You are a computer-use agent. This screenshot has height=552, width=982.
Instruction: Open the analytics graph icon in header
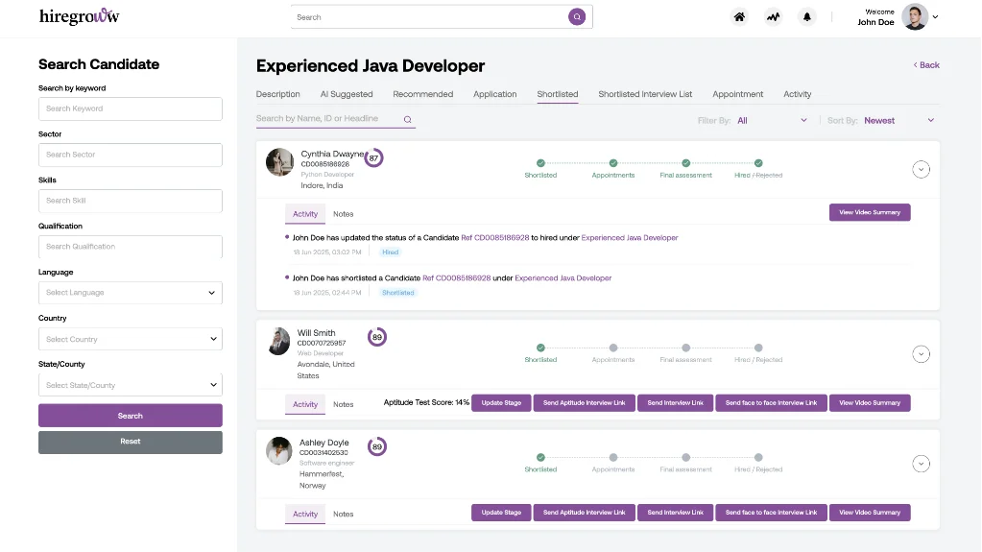[x=773, y=17]
